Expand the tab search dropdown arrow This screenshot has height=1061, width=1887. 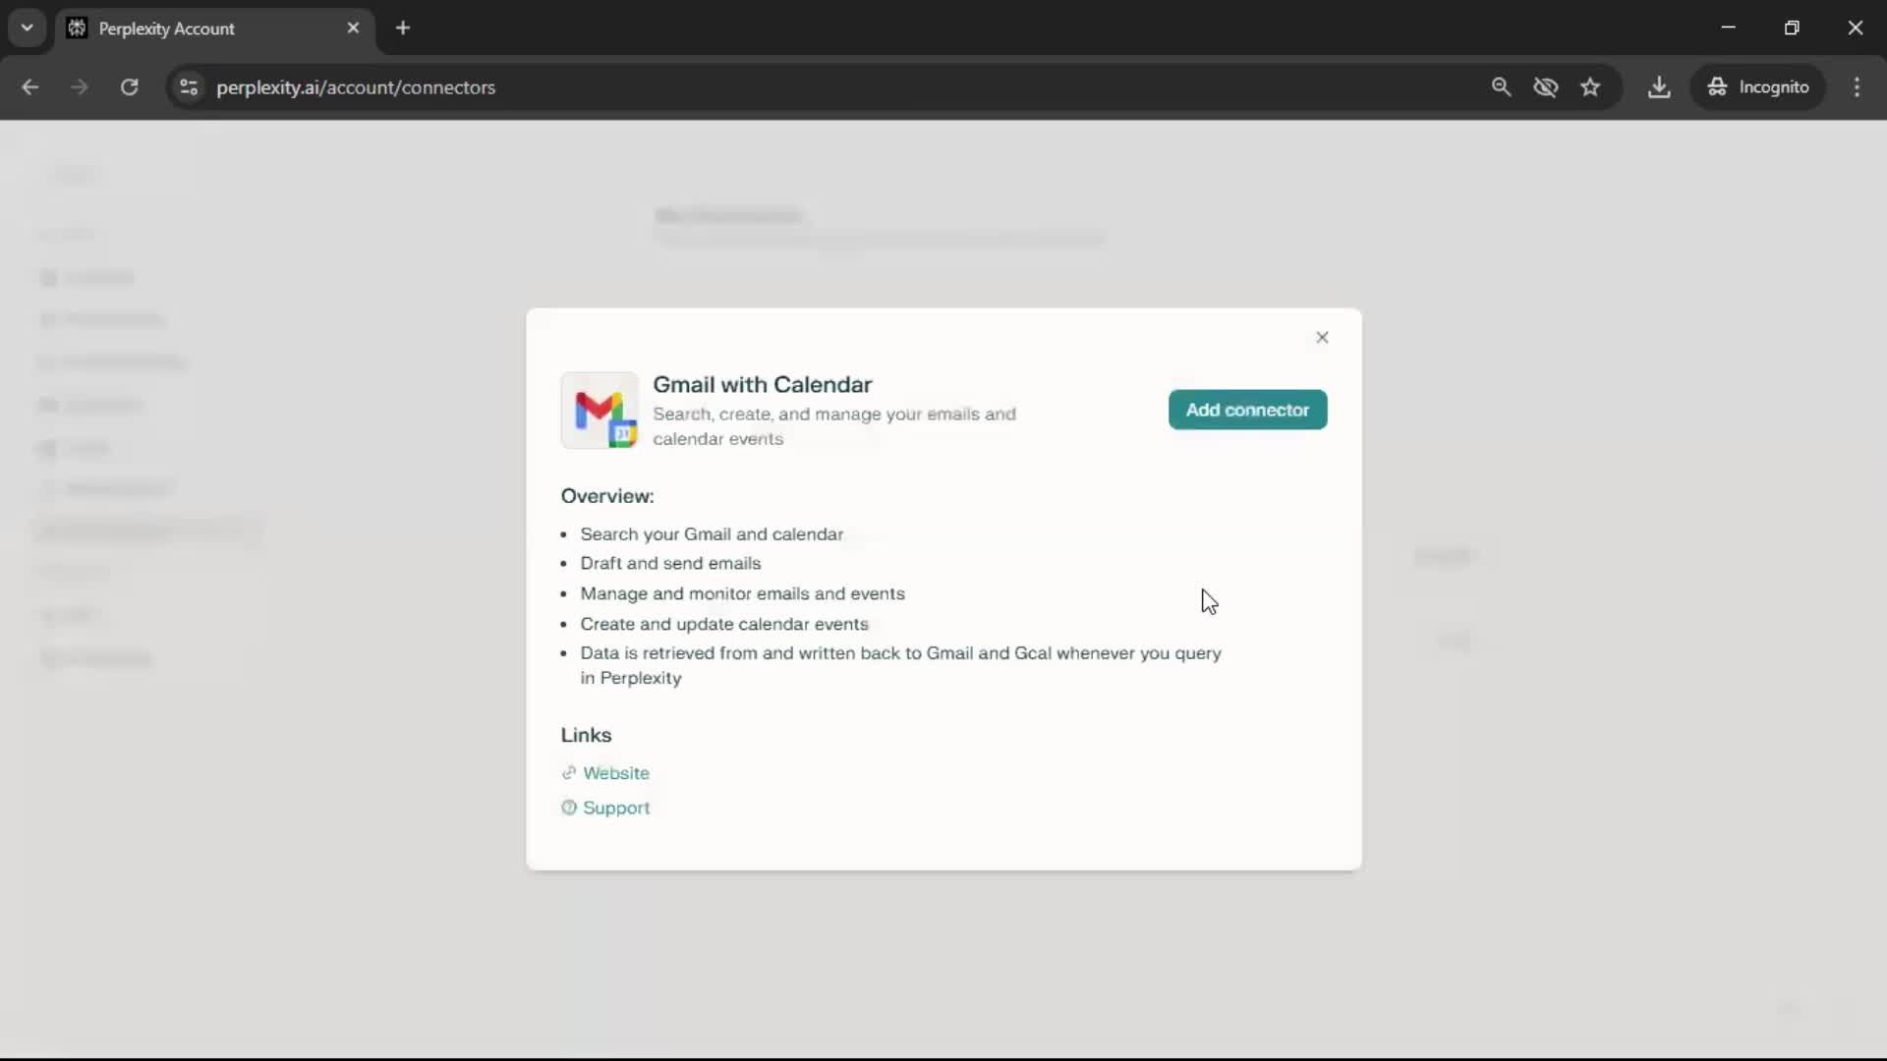coord(28,28)
